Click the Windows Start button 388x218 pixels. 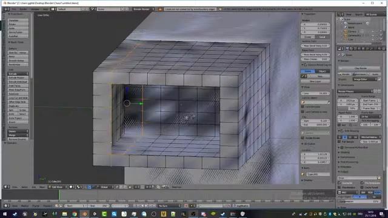(x=5, y=214)
